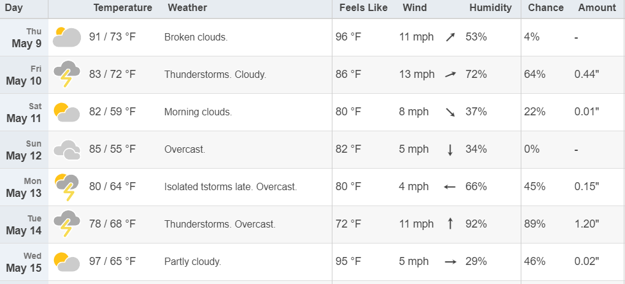Viewport: 625px width, 284px height.
Task: Click the 'Thunderstorms. Overcast.' weather description
Action: [x=220, y=224]
